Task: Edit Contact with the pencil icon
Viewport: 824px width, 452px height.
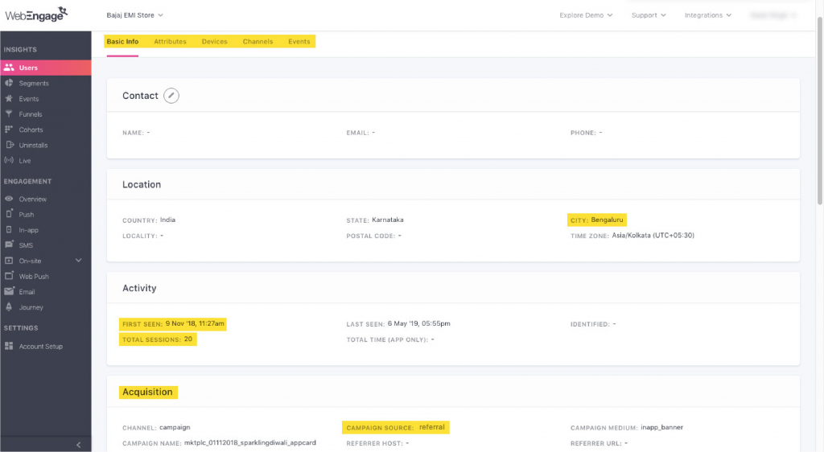Action: pyautogui.click(x=171, y=96)
